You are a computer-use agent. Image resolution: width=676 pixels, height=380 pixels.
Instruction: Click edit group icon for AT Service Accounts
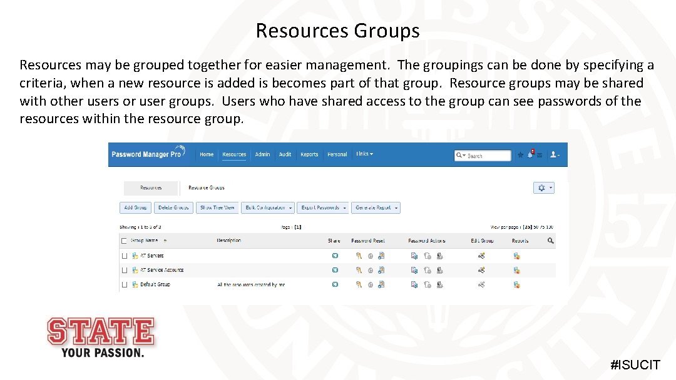pos(481,270)
